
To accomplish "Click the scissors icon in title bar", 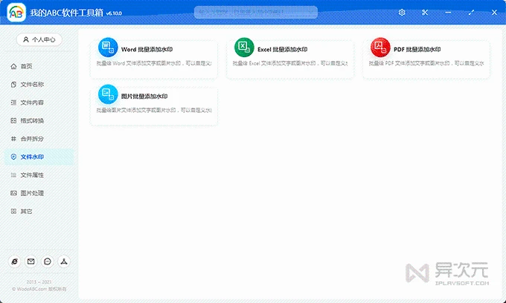I will point(425,13).
